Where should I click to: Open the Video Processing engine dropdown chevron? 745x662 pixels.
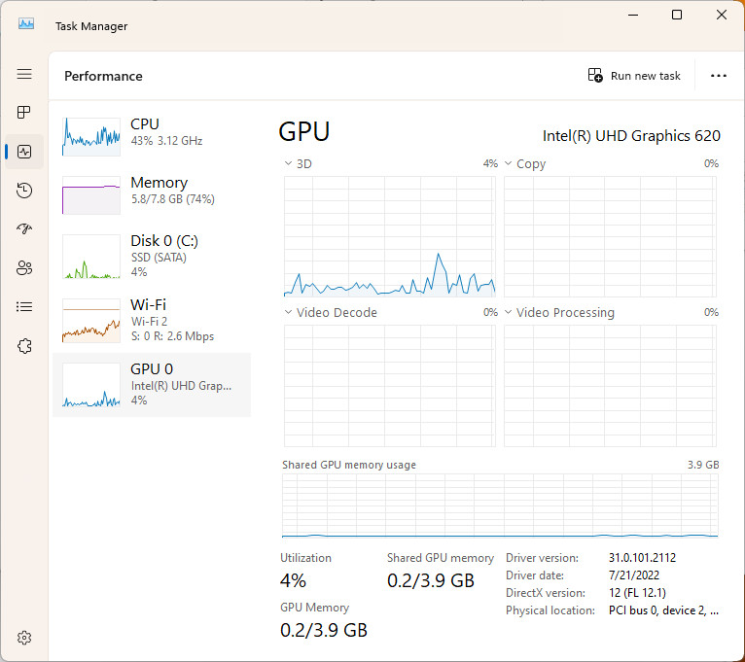[x=508, y=312]
